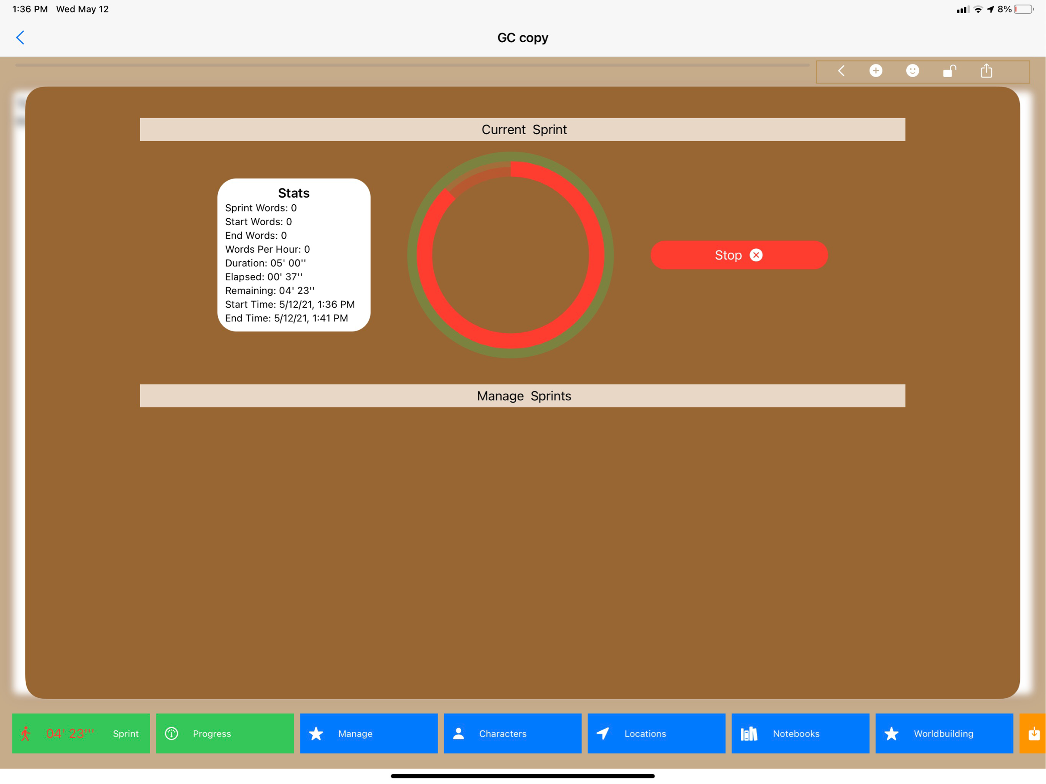Open the Sprint tab with running figure

tap(81, 733)
